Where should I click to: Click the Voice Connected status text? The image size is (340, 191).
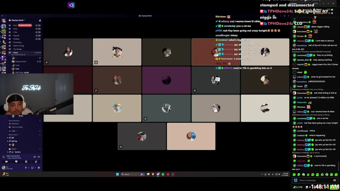pyautogui.click(x=13, y=156)
